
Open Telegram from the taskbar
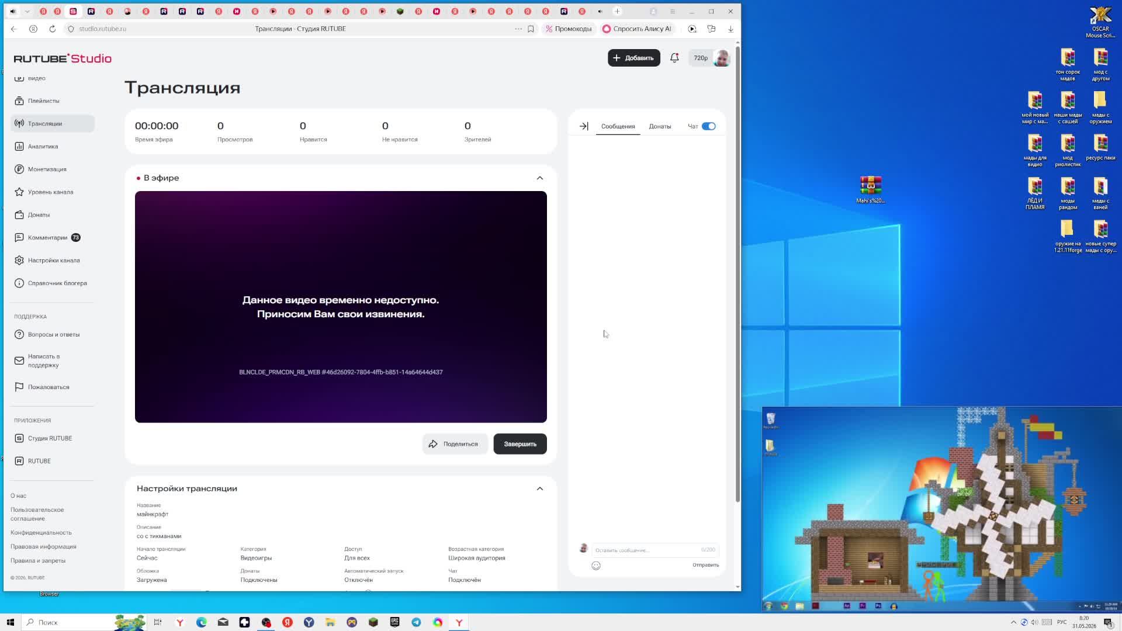click(416, 622)
